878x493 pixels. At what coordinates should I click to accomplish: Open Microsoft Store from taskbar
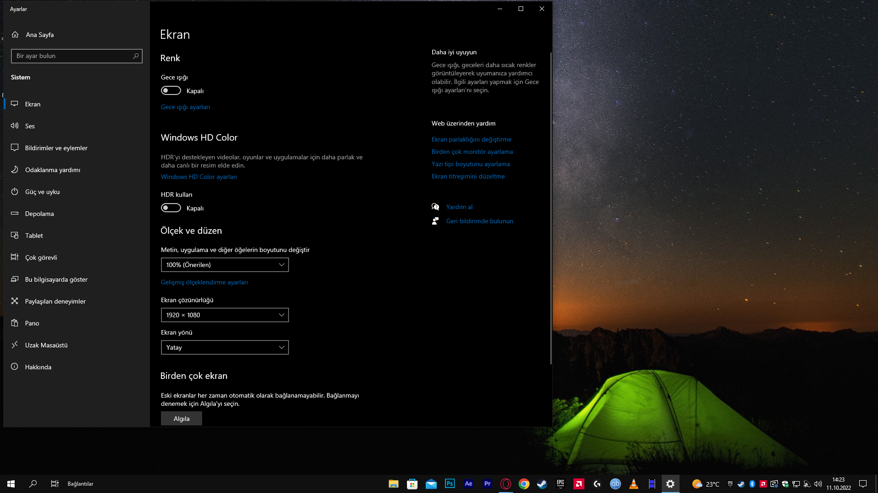pos(412,484)
